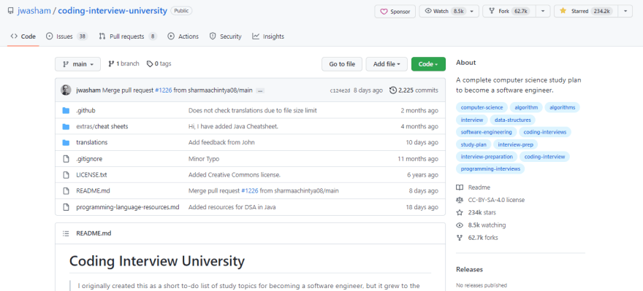Click the Sponsor button
The image size is (643, 291).
[x=395, y=12]
